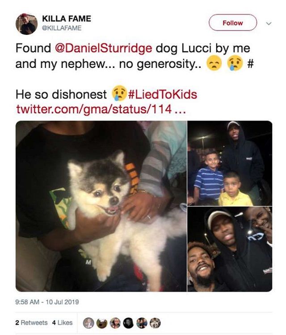The image size is (286, 335).
Task: Open the first liker's avatar
Action: (x=88, y=323)
